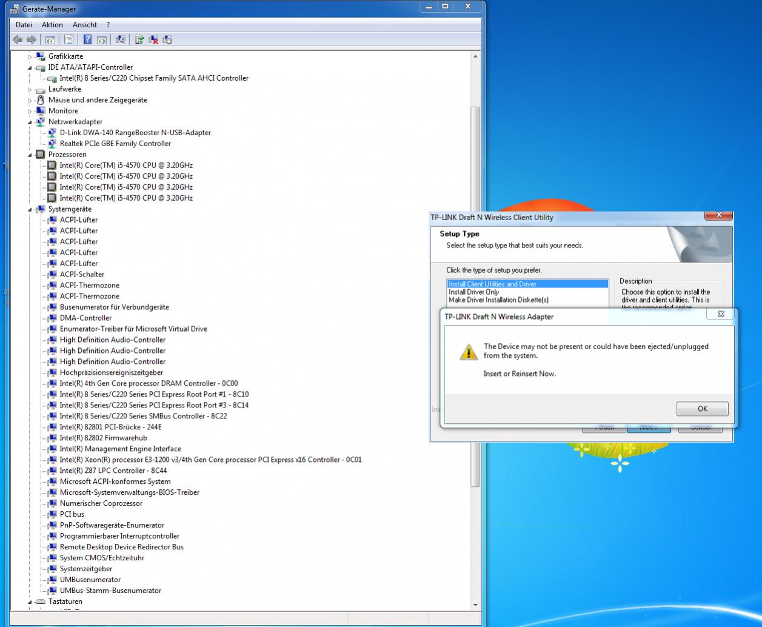This screenshot has height=627, width=762.
Task: Click the Intel SATA AHCI Controller icon
Action: click(52, 78)
